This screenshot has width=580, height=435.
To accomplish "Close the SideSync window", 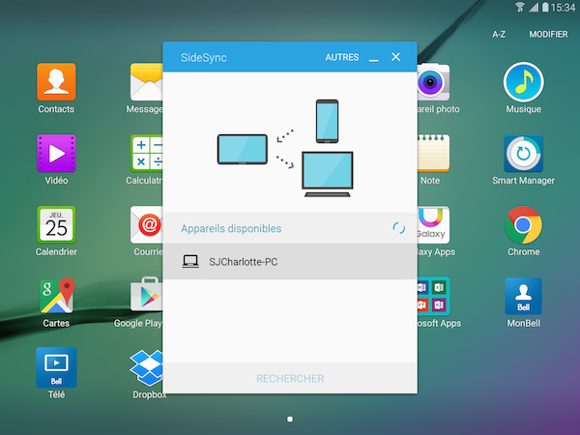I will click(x=395, y=57).
